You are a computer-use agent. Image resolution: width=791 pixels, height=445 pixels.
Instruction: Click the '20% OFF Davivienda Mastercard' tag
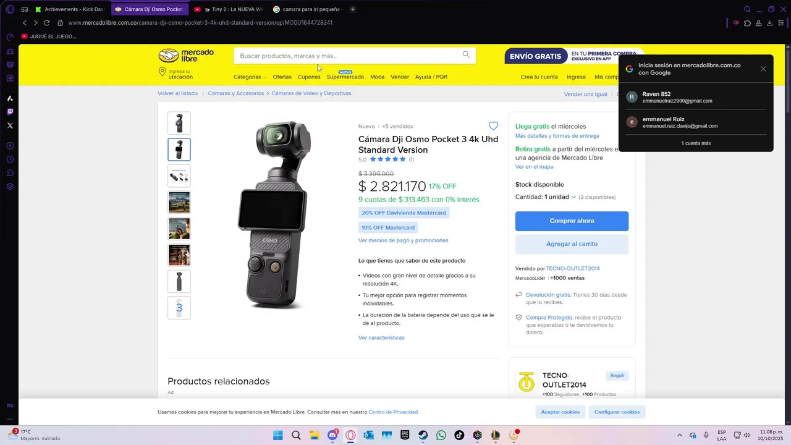[404, 213]
